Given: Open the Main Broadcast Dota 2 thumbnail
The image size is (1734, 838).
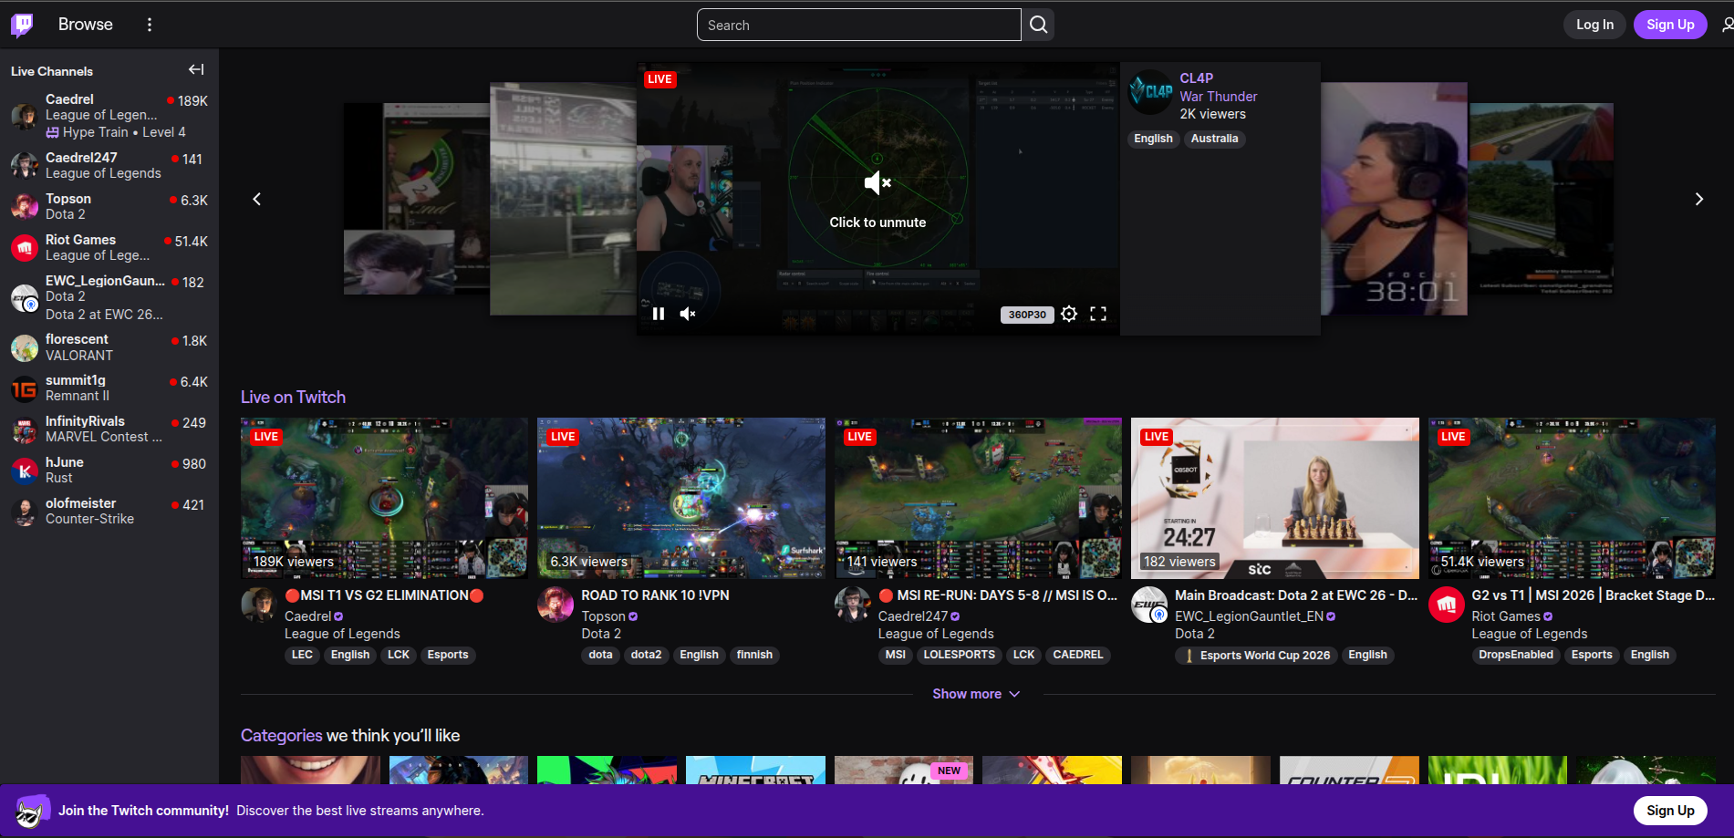Looking at the screenshot, I should coord(1274,498).
